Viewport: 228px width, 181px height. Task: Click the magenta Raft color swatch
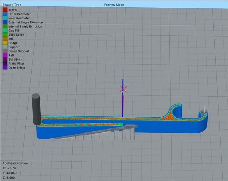pyautogui.click(x=5, y=55)
